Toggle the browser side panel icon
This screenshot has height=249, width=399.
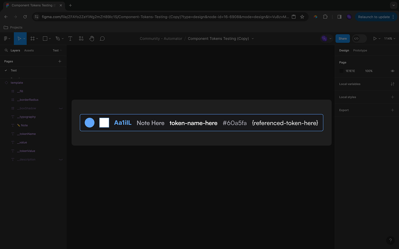[x=339, y=17]
